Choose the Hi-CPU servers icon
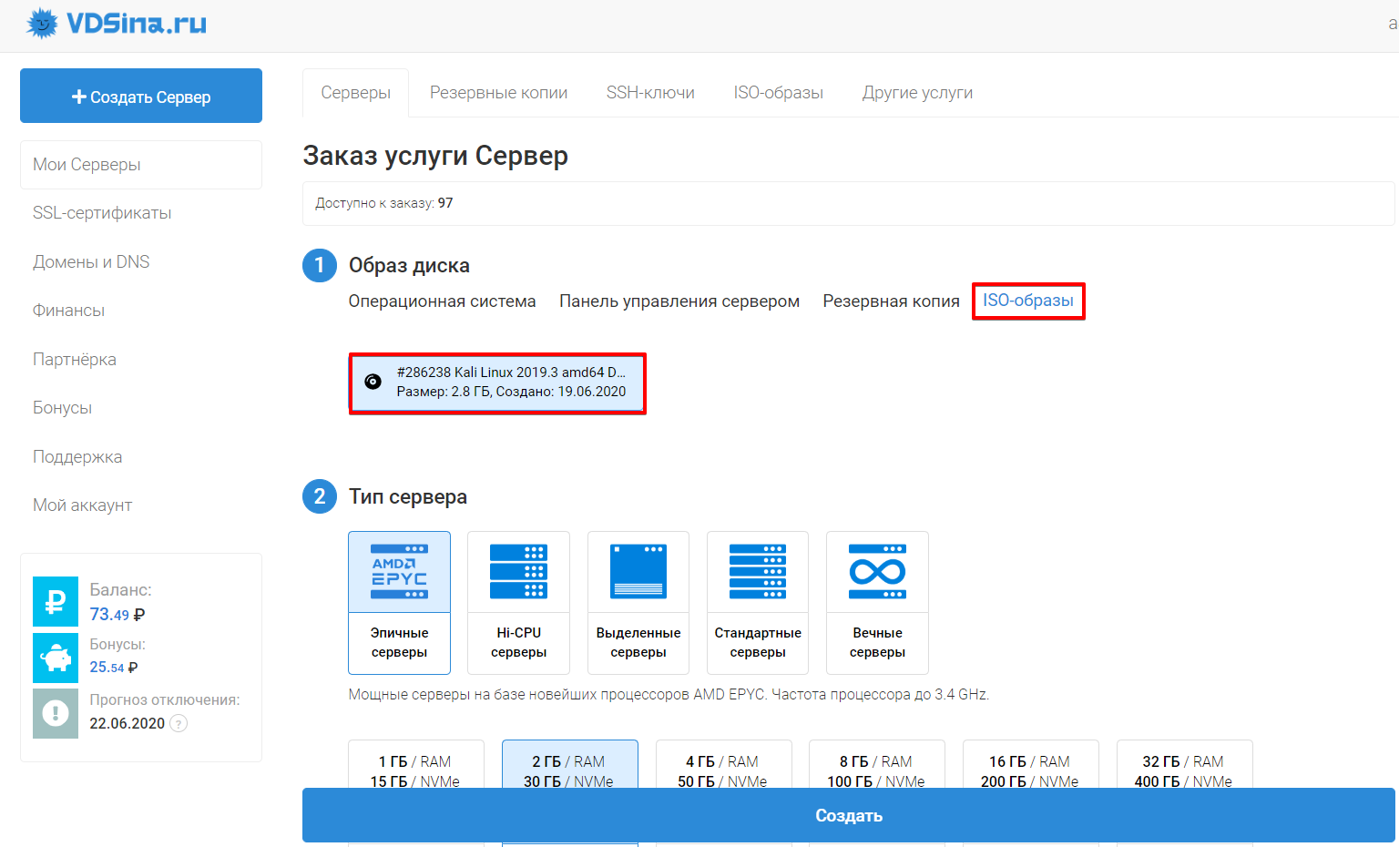Image resolution: width=1399 pixels, height=847 pixels. [518, 572]
